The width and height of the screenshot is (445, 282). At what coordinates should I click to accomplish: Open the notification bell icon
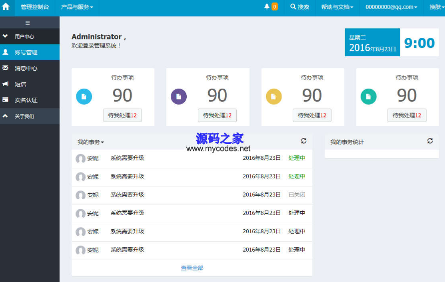(267, 6)
